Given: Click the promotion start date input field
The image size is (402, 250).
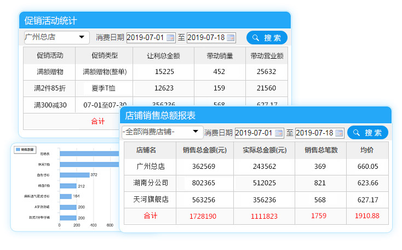Looking at the screenshot, I should point(145,38).
